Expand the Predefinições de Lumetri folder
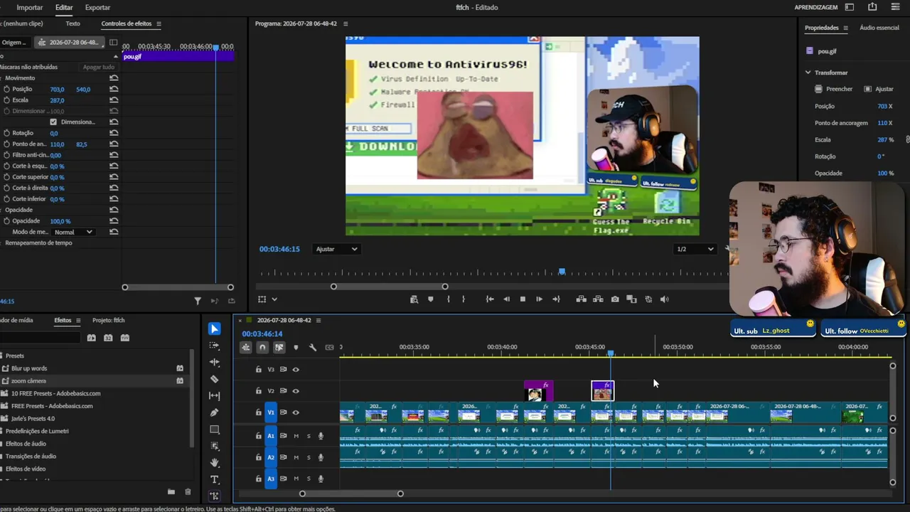 point(37,431)
